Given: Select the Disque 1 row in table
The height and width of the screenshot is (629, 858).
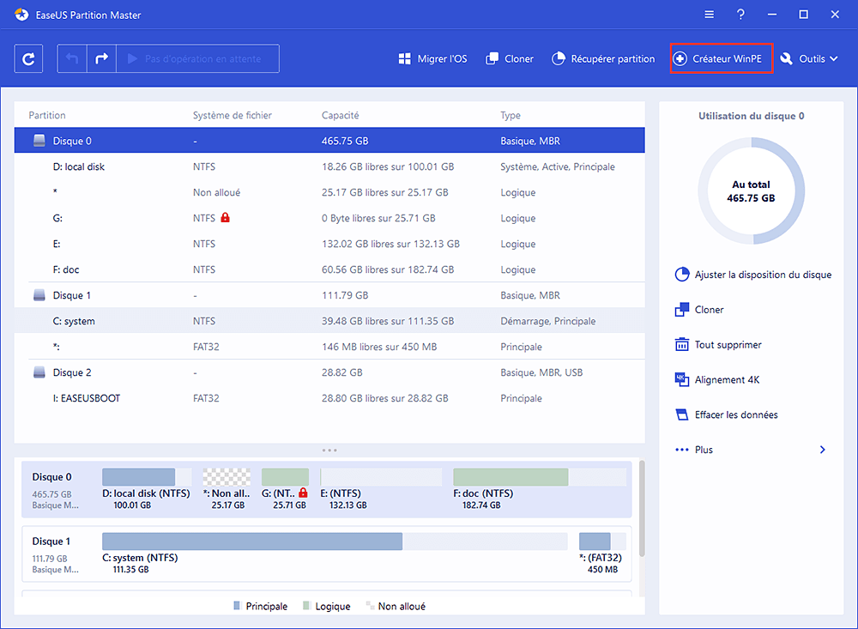Looking at the screenshot, I should coord(329,295).
